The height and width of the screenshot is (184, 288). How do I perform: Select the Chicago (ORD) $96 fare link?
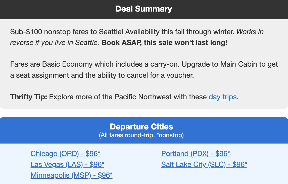pyautogui.click(x=65, y=154)
